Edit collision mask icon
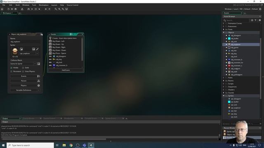The height and width of the screenshot is (148, 264). coord(38,64)
